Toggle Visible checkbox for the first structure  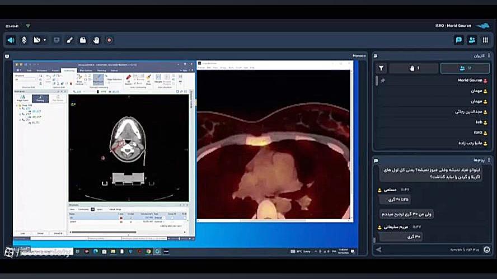coord(131,218)
